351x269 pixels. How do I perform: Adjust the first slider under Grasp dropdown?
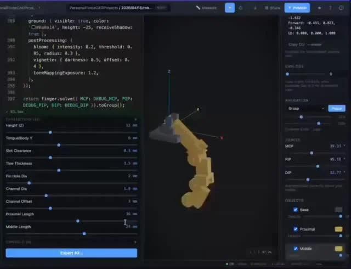(x=309, y=117)
